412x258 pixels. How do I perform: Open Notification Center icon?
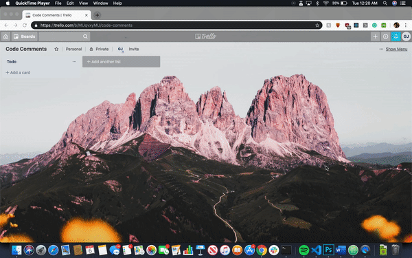(403, 3)
